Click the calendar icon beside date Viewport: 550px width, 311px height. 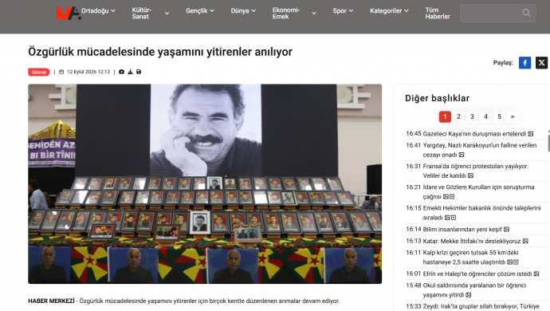[61, 72]
